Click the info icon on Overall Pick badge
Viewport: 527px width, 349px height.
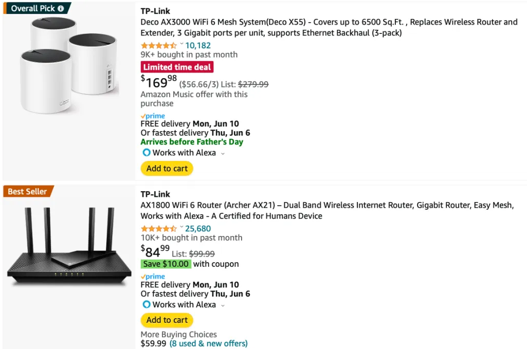pyautogui.click(x=61, y=8)
